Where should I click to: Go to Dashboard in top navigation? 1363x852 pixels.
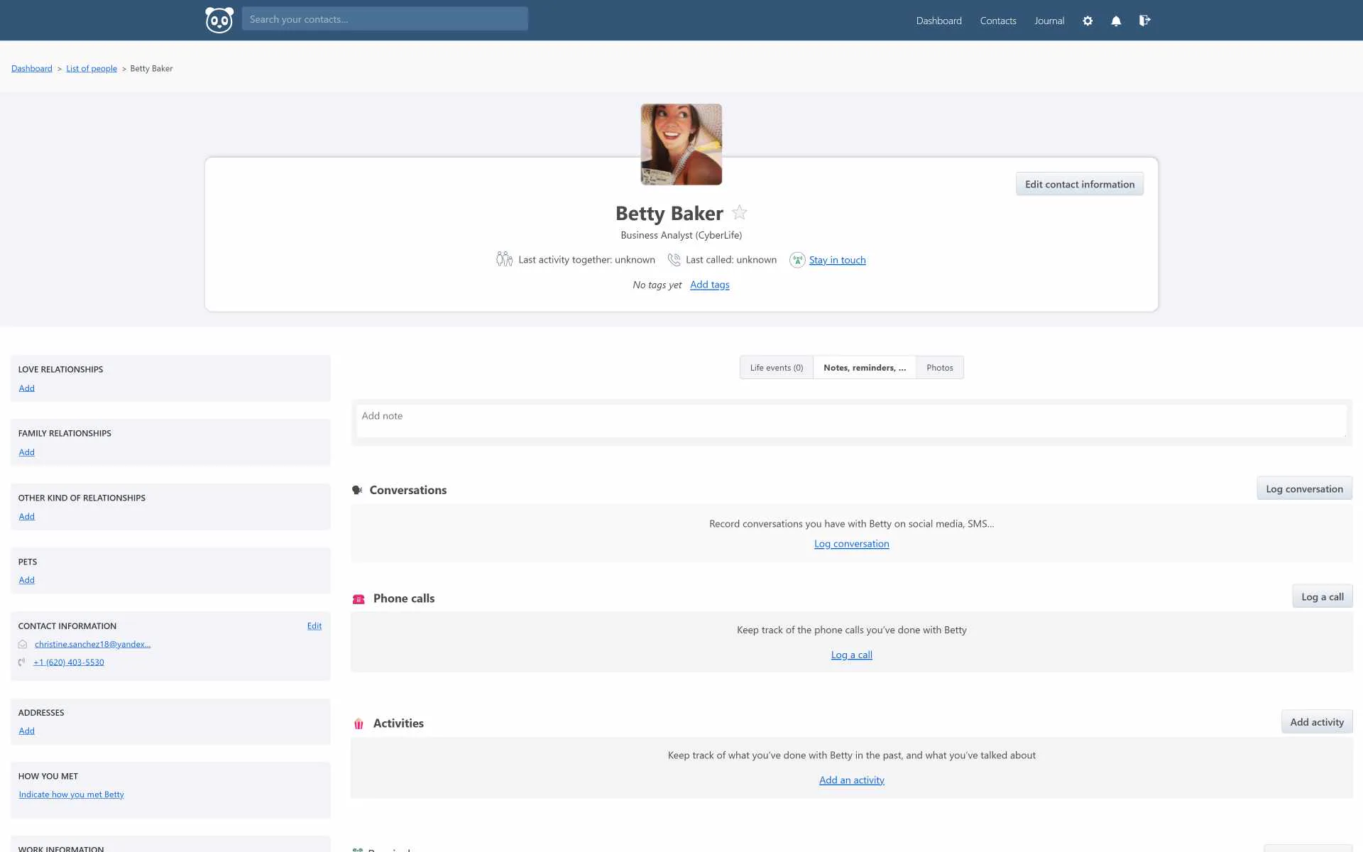(938, 21)
